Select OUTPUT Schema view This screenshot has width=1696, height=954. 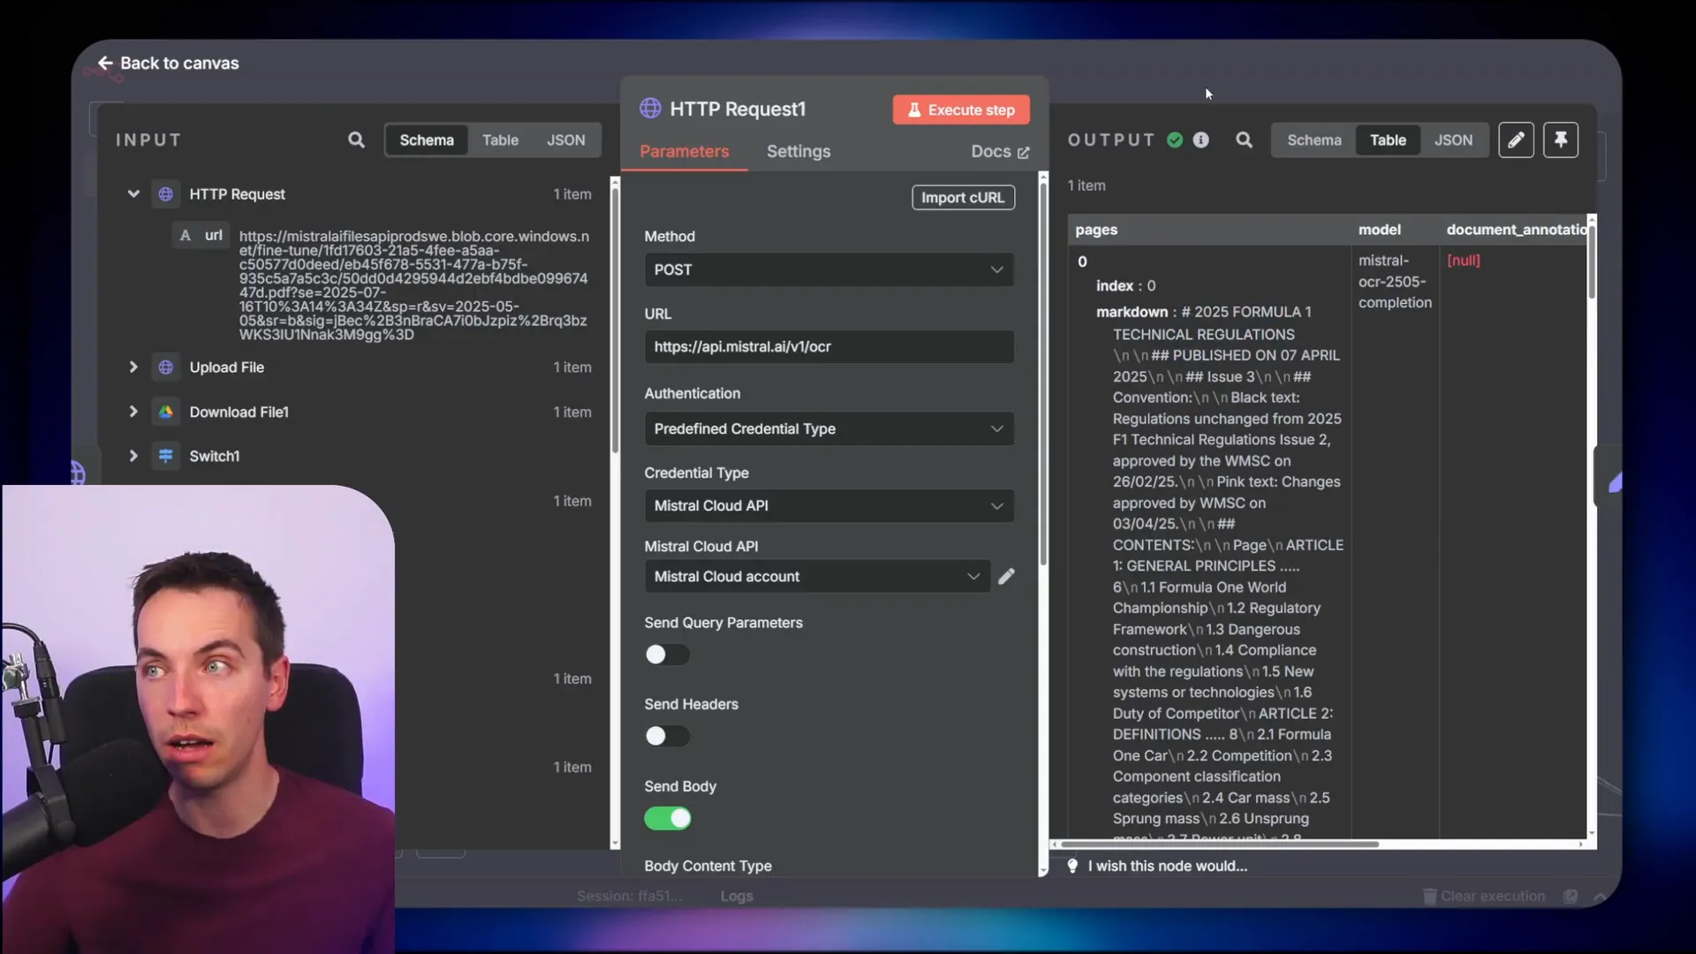point(1314,140)
